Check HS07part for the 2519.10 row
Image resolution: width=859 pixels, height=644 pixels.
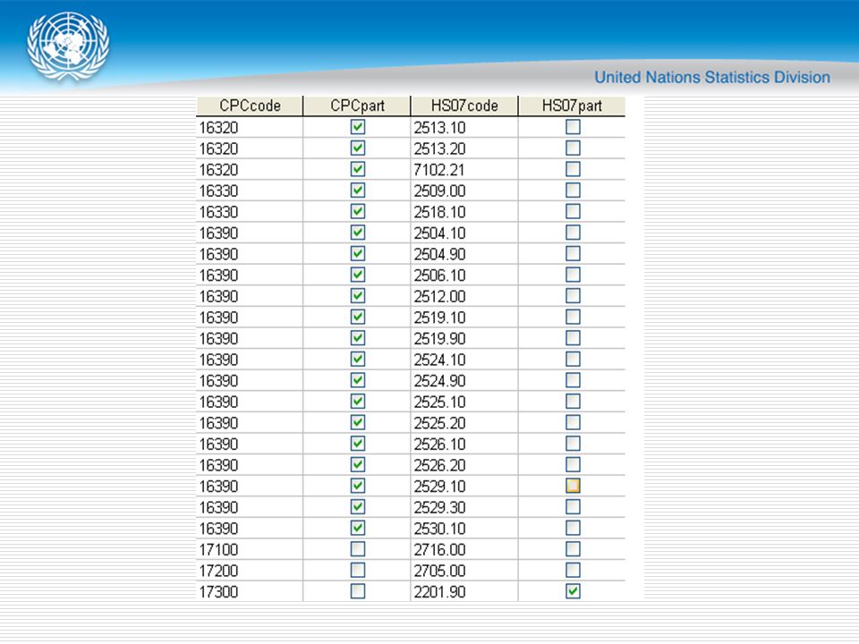point(573,317)
